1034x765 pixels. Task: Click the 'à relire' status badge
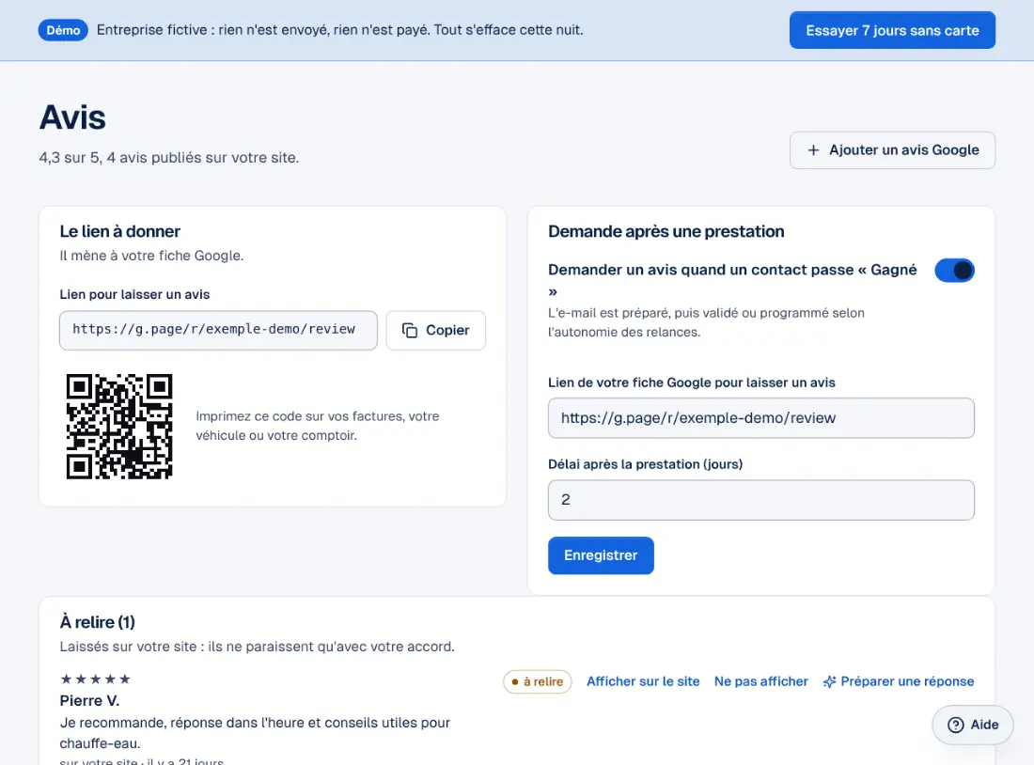coord(538,682)
